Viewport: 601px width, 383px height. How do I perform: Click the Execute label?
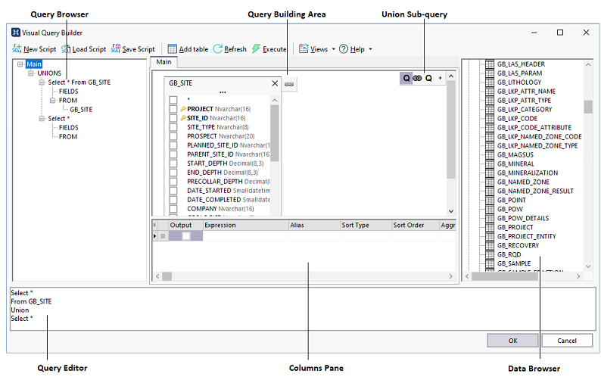[x=275, y=49]
